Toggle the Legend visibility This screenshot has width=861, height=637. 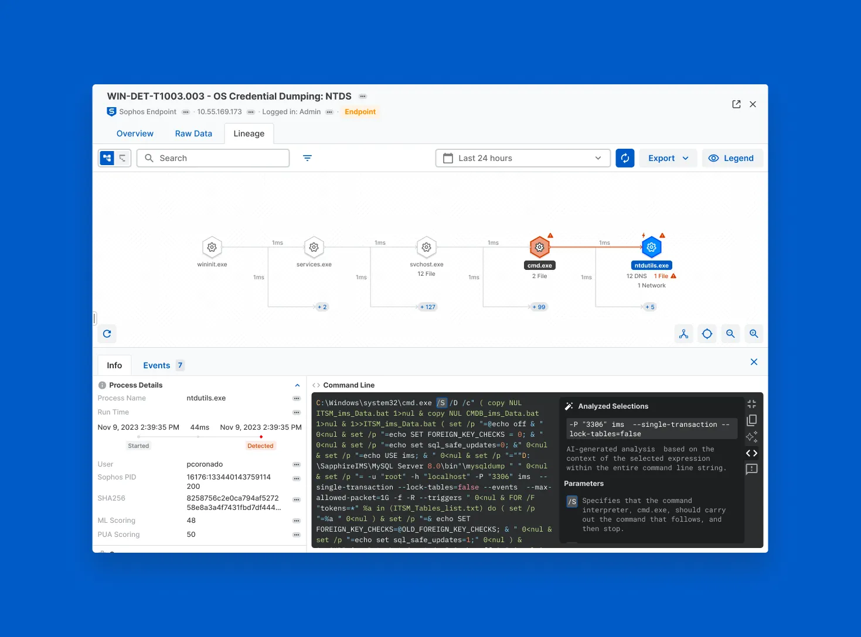731,157
